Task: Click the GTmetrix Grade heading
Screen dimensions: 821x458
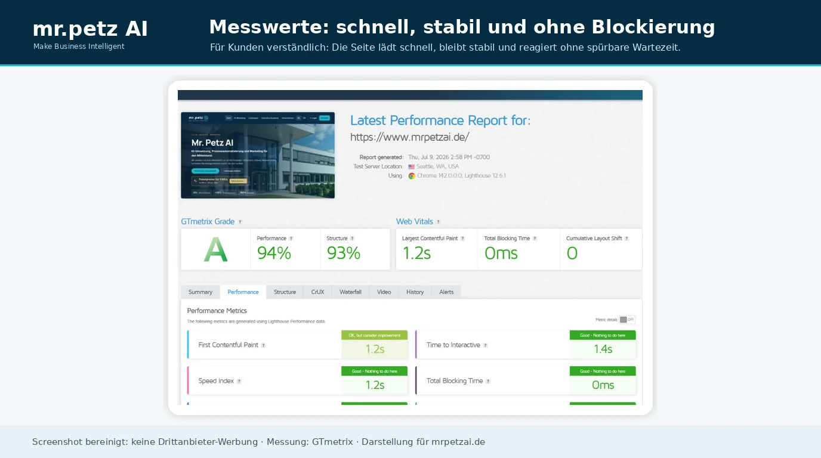Action: 208,221
